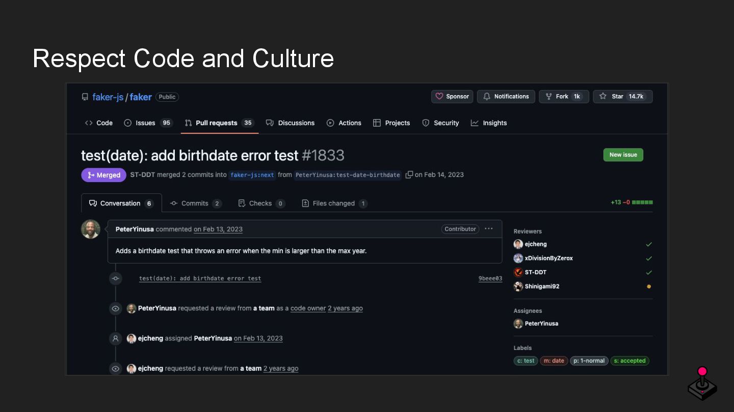Click Shinigami92's pending review dot
Image resolution: width=734 pixels, height=412 pixels.
click(x=649, y=286)
